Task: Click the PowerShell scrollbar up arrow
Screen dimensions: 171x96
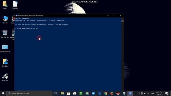Action: click(x=123, y=19)
